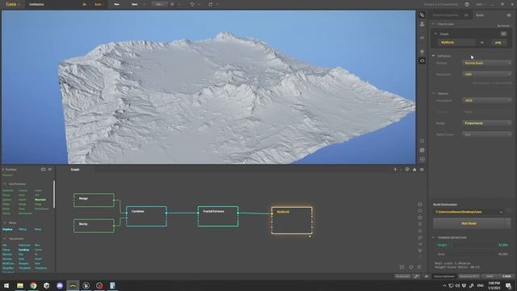Click the second icon in graph side tools
Screen dimensions: 517x291
click(420, 211)
